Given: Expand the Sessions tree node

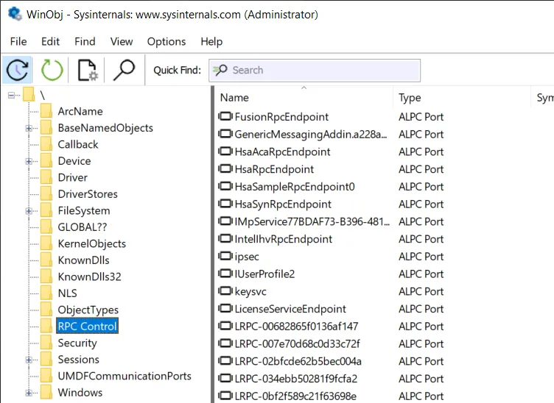Looking at the screenshot, I should (x=29, y=360).
